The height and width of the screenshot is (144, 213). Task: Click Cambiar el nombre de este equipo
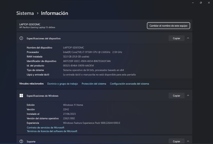pos(169,26)
